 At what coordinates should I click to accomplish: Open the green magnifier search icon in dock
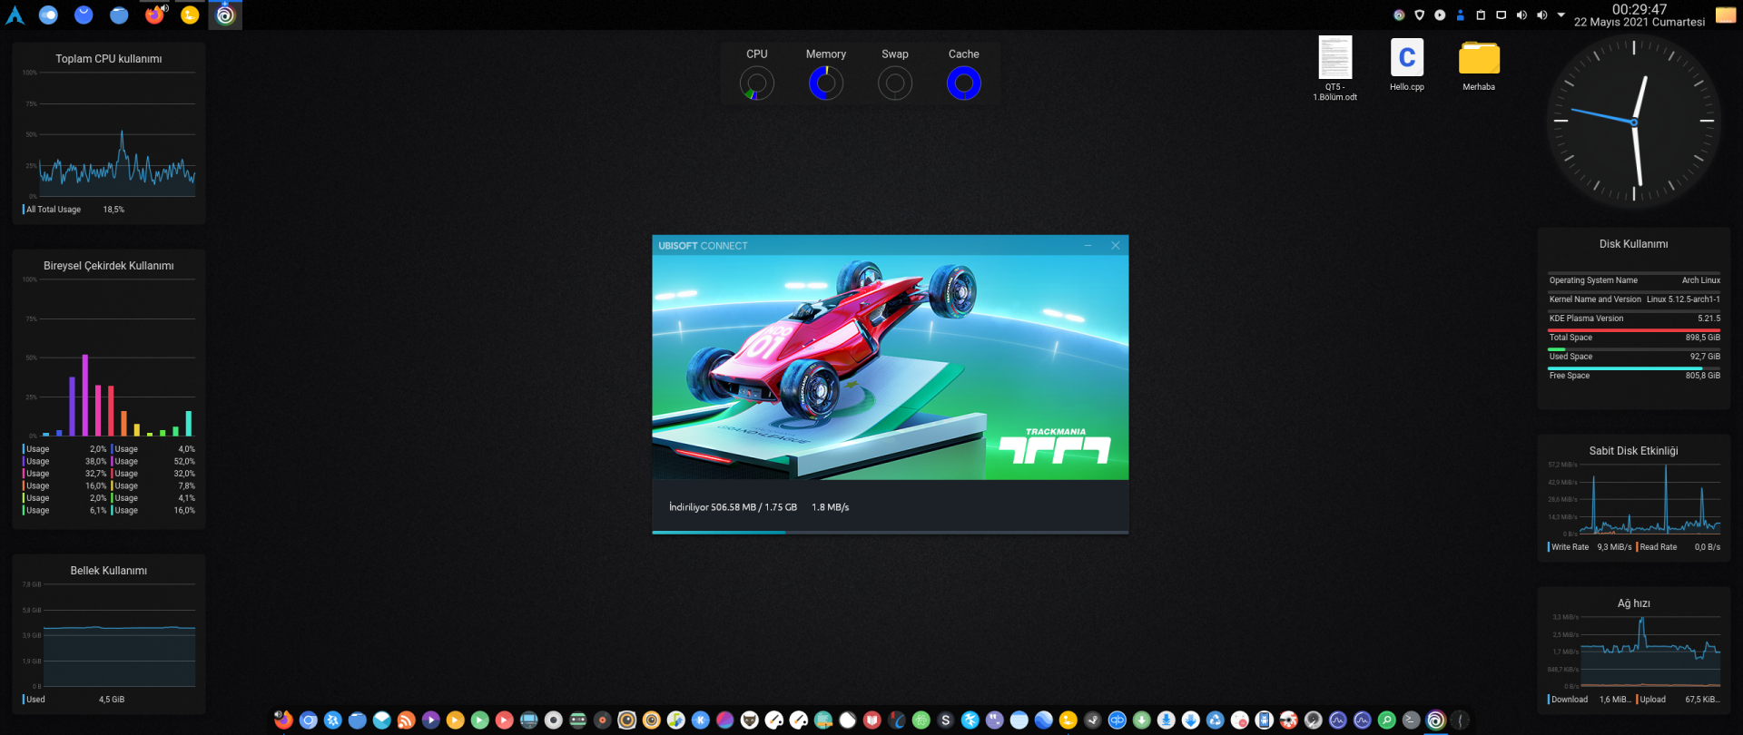[x=1387, y=720]
